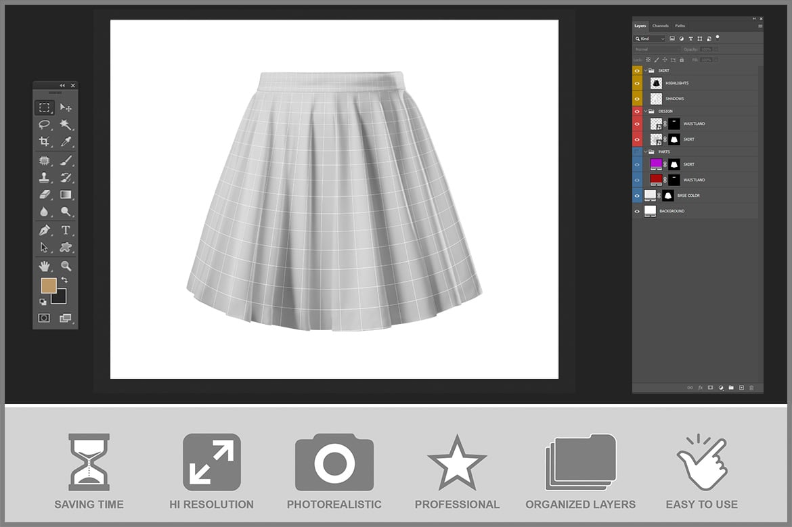
Task: Open the Normal blend mode dropdown
Action: click(x=657, y=49)
